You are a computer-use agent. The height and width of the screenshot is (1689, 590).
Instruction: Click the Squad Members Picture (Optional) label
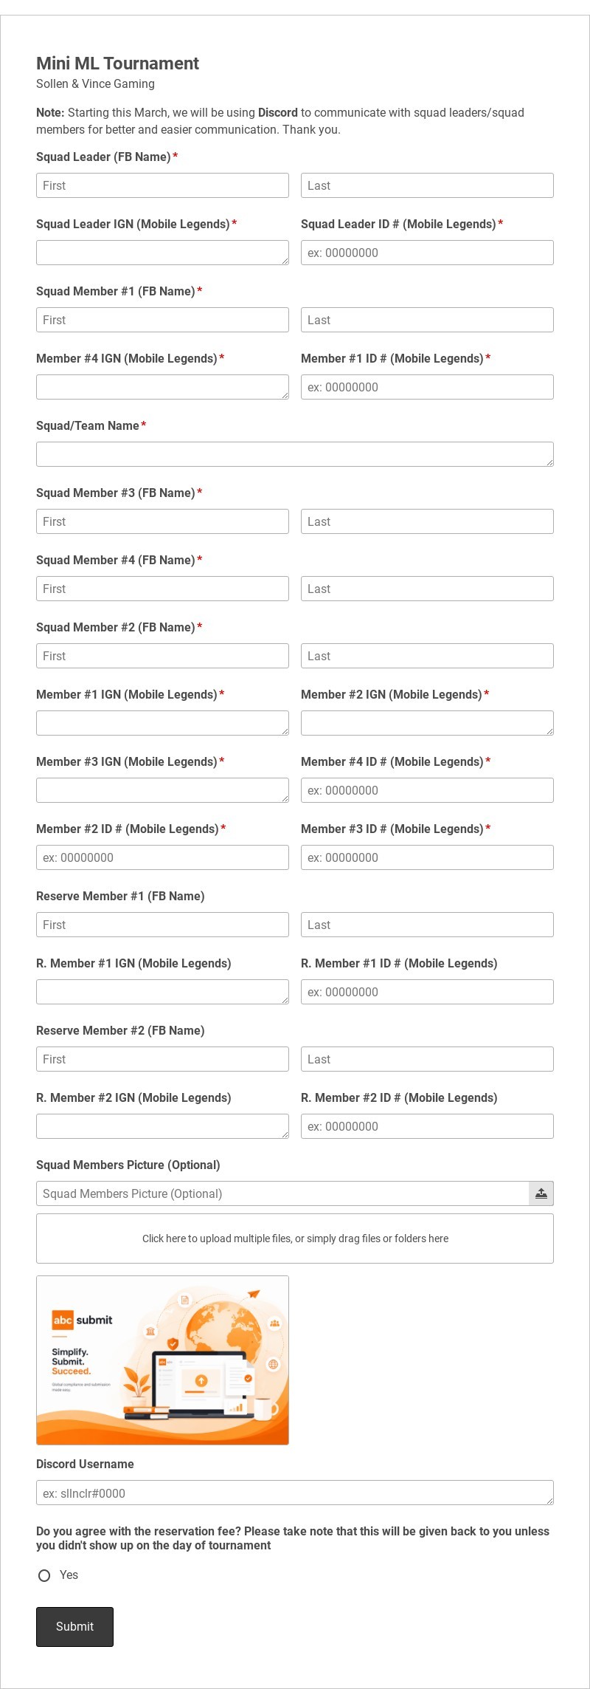pyautogui.click(x=128, y=1165)
